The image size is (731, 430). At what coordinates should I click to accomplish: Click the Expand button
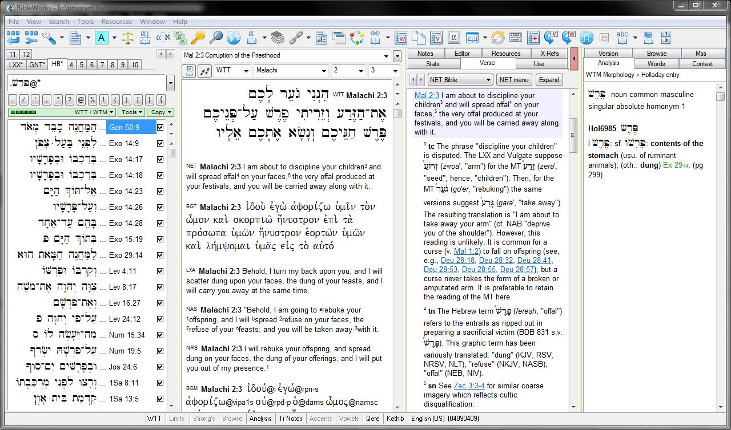point(549,80)
